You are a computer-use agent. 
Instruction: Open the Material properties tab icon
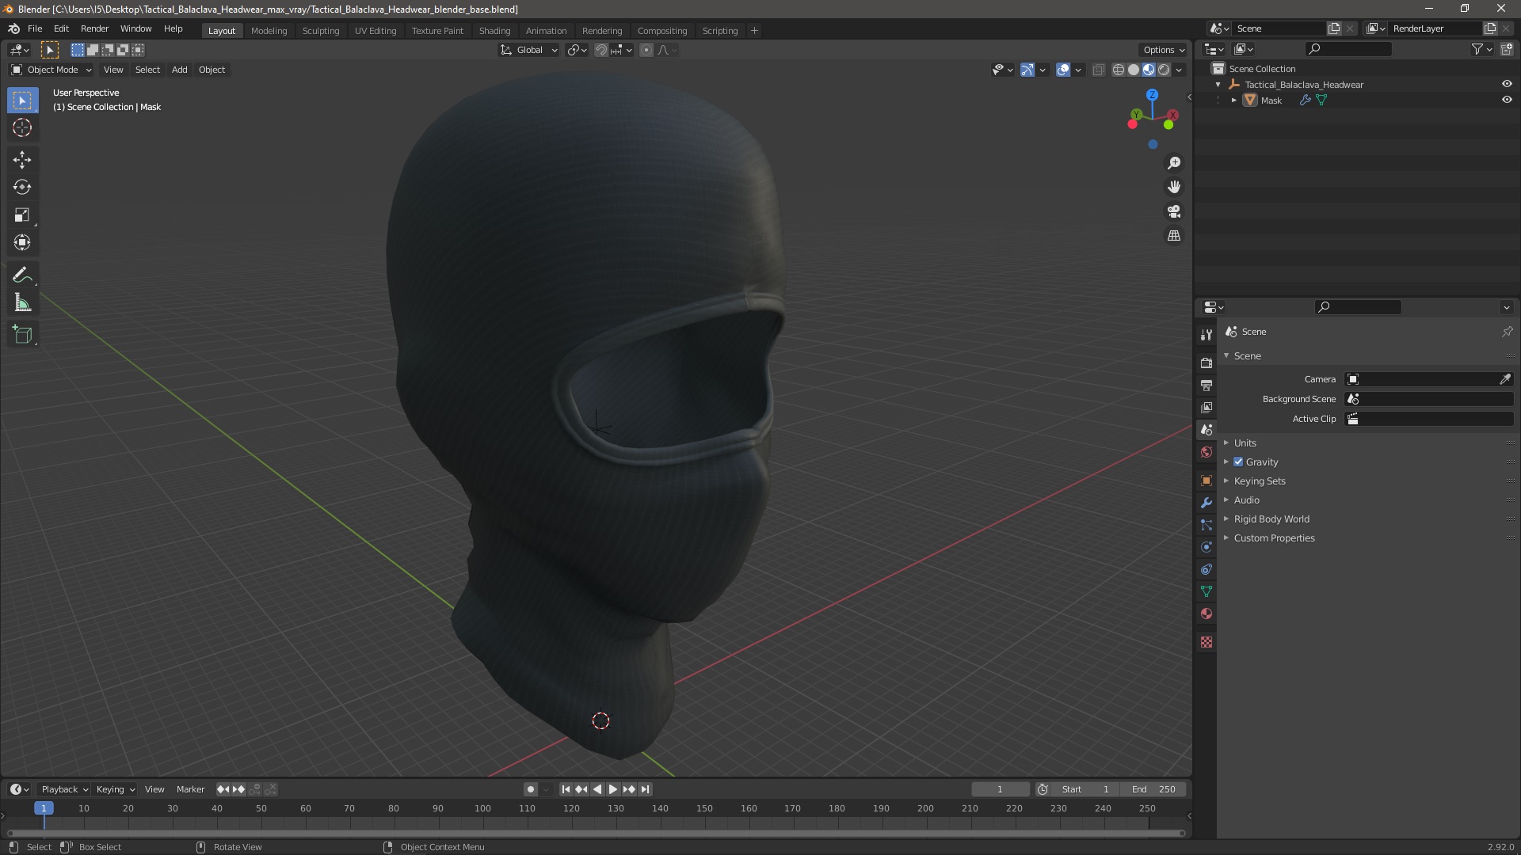pyautogui.click(x=1207, y=614)
